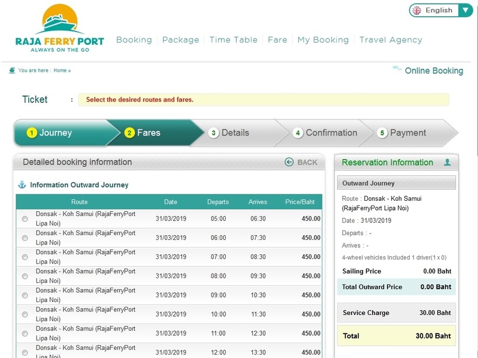This screenshot has width=478, height=358.
Task: Pick the 11:00 departure radio option
Action: click(24, 334)
